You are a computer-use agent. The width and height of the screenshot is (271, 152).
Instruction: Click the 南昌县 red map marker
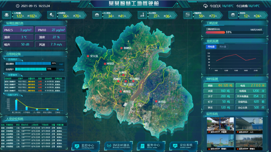(x=121, y=91)
